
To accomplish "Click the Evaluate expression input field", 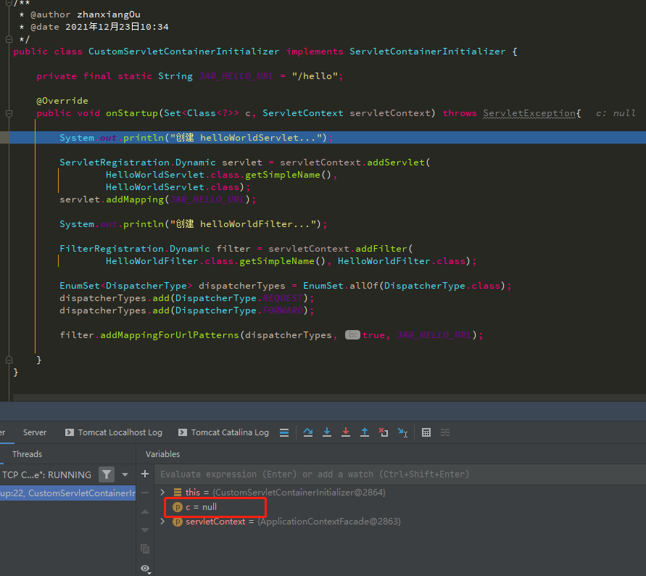I will (x=399, y=474).
